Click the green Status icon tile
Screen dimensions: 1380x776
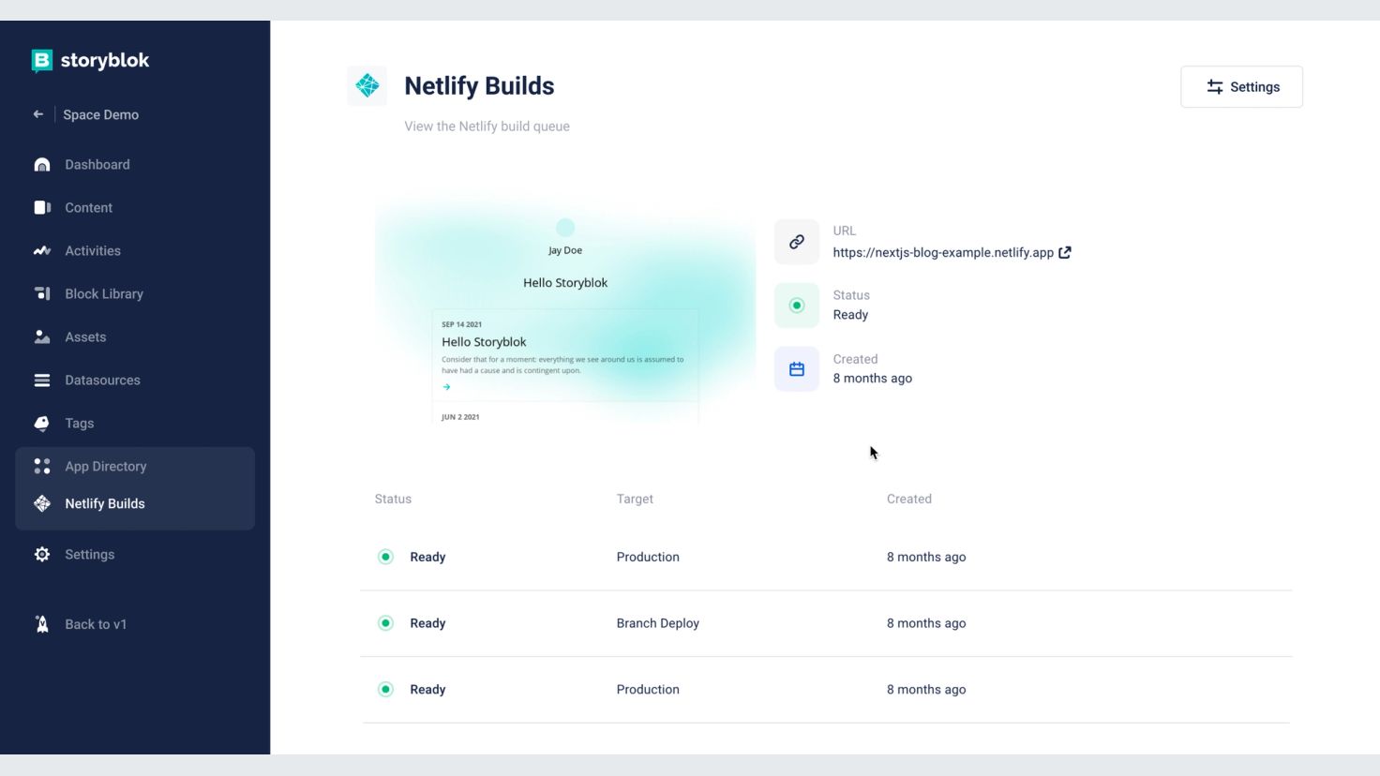click(x=797, y=306)
